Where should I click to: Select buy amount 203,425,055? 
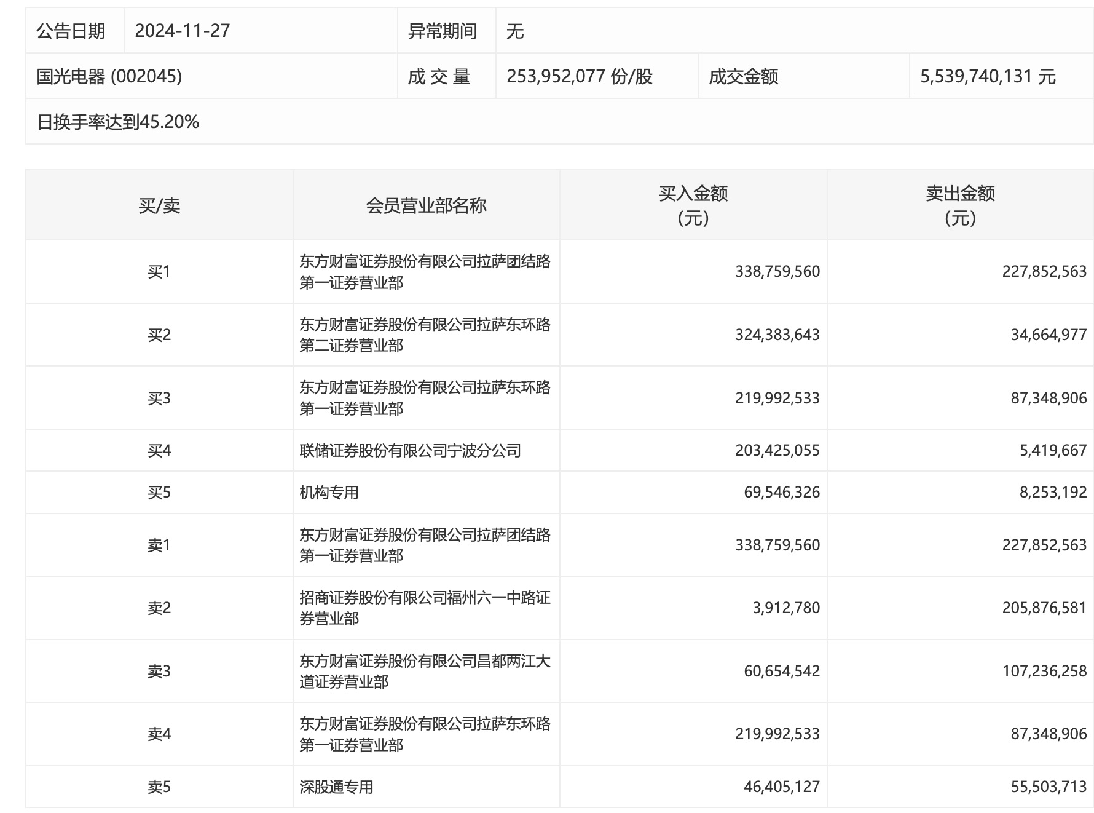click(x=777, y=450)
